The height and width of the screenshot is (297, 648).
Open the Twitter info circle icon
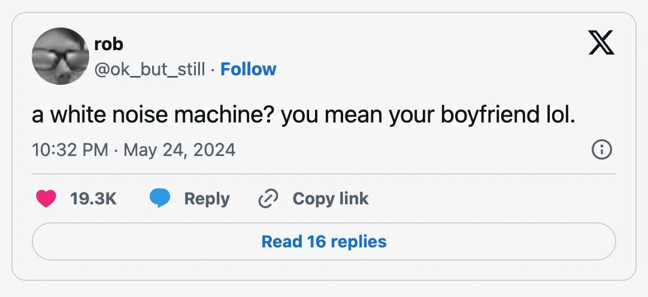[x=602, y=150]
